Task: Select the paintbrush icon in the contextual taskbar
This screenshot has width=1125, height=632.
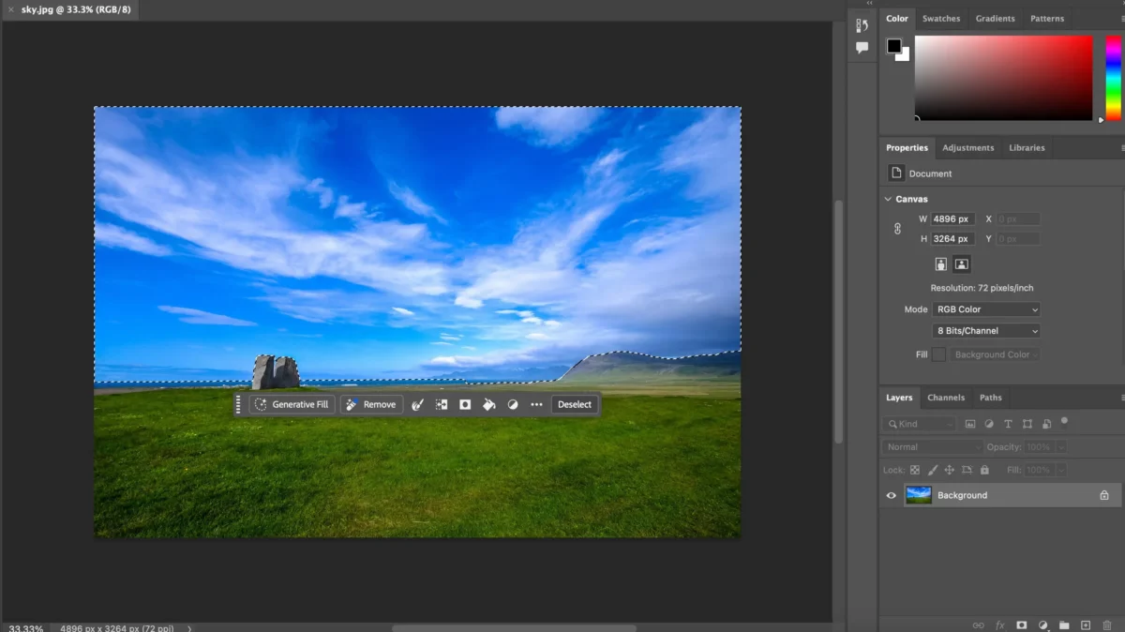Action: [417, 404]
